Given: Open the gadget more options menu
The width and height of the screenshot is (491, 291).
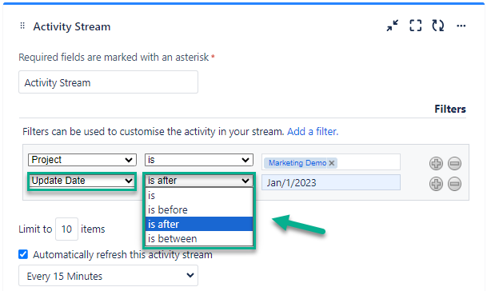Looking at the screenshot, I should coord(461,26).
